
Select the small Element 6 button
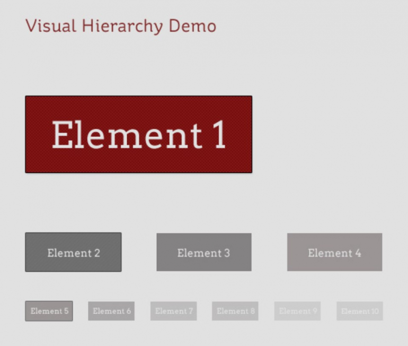coord(111,311)
